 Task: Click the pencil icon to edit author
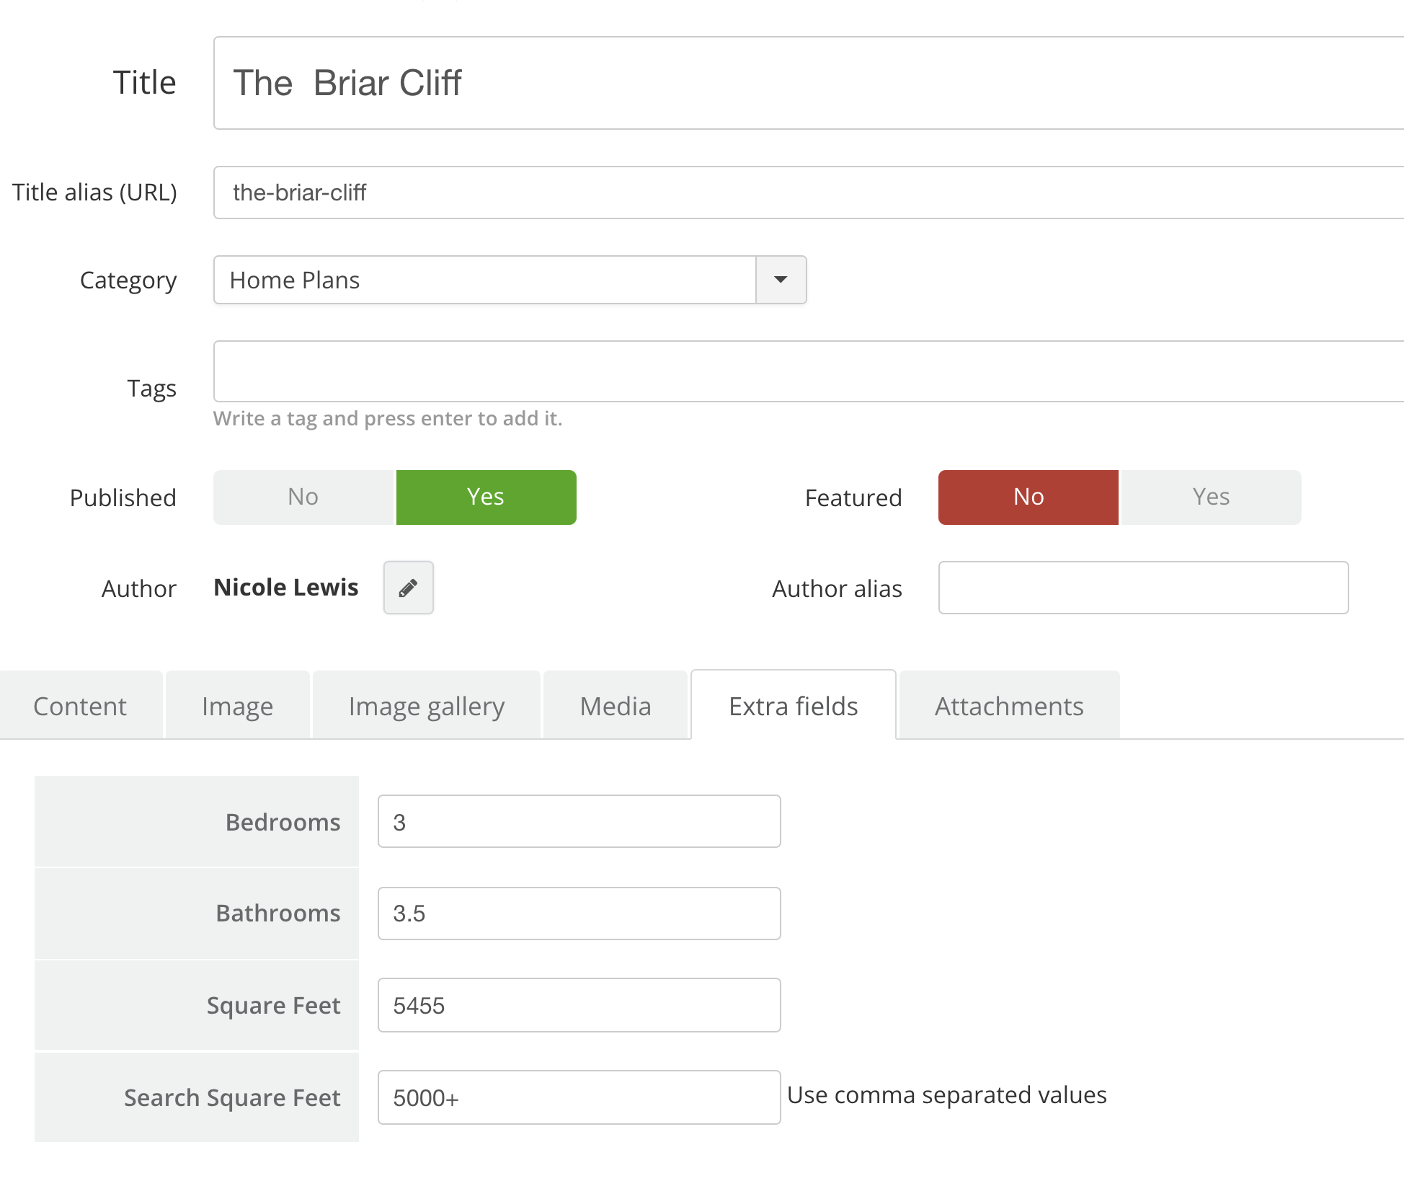point(408,588)
